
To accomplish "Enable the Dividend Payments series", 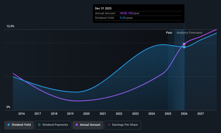I will pyautogui.click(x=53, y=125).
